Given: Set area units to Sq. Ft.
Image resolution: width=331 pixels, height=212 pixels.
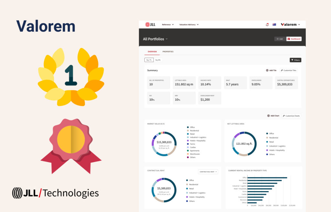Looking at the screenshot, I should coord(149,60).
